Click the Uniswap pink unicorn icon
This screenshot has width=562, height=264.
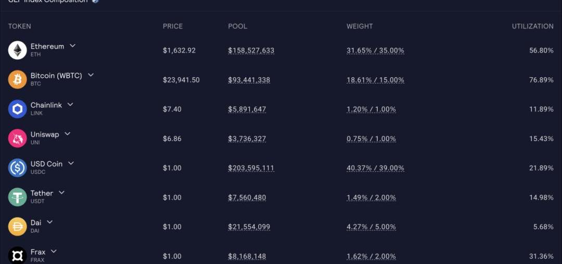click(x=17, y=138)
